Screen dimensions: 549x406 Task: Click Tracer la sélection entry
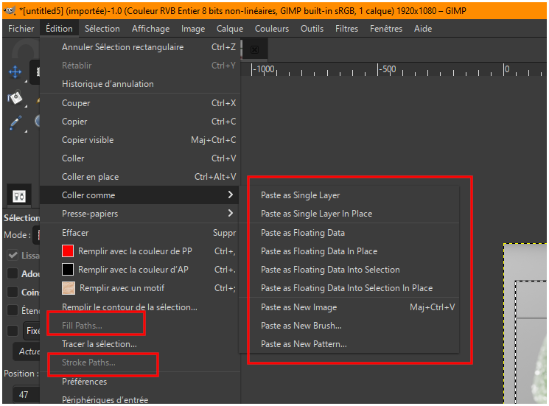pyautogui.click(x=99, y=344)
